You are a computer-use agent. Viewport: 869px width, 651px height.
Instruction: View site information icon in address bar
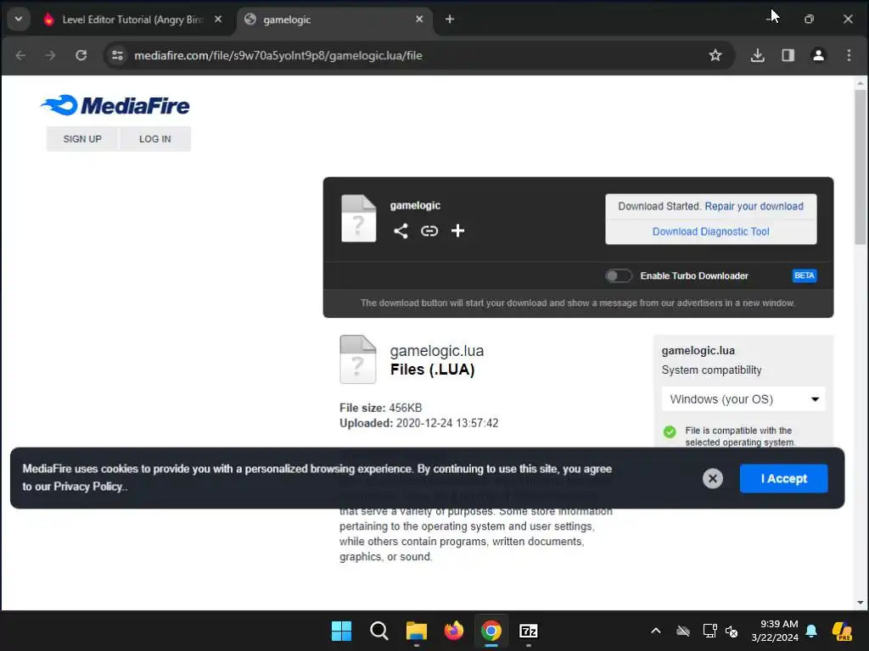117,55
